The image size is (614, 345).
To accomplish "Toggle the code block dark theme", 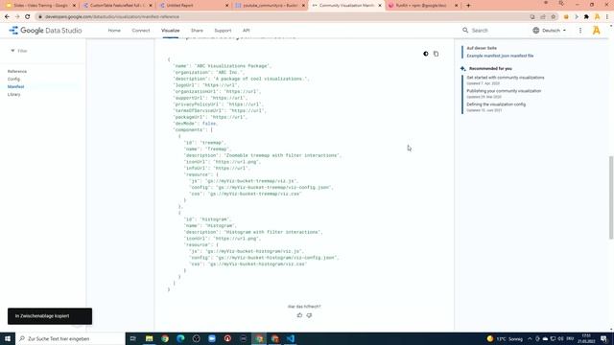I will [x=426, y=54].
